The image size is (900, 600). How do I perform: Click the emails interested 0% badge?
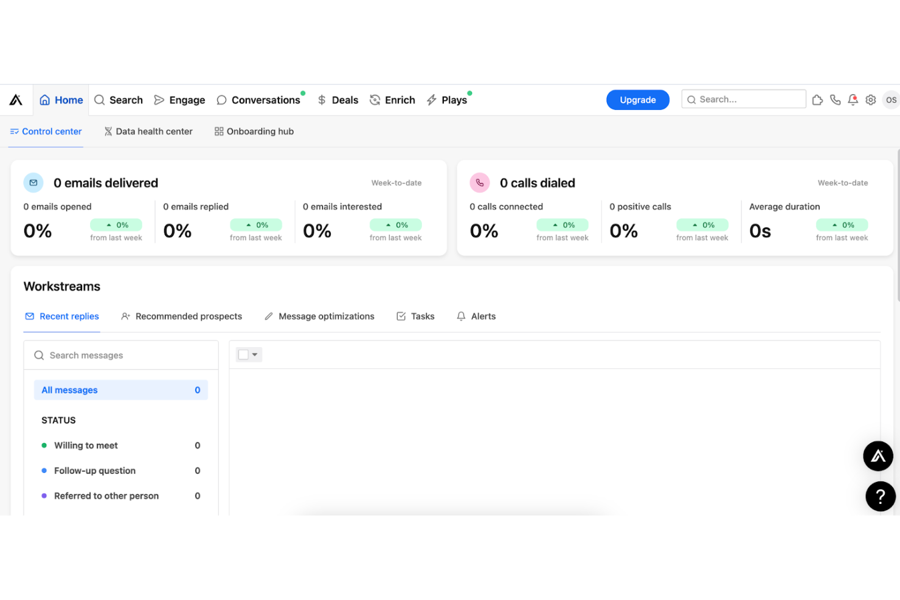coord(396,225)
